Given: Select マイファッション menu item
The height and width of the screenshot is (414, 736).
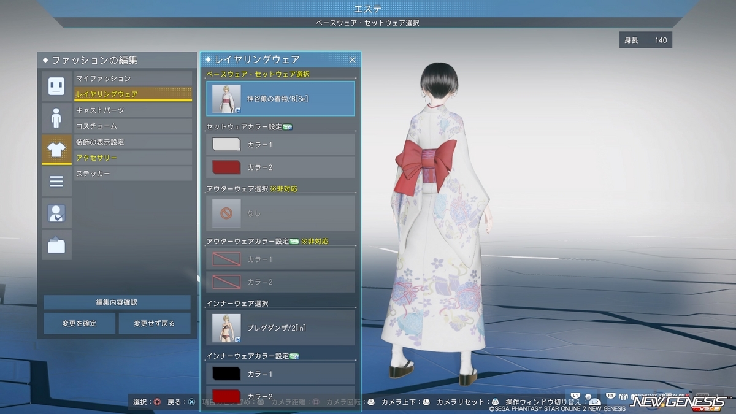Looking at the screenshot, I should [133, 79].
